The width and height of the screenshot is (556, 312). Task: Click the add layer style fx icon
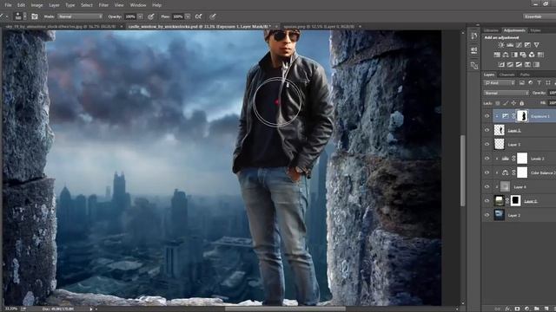point(507,309)
